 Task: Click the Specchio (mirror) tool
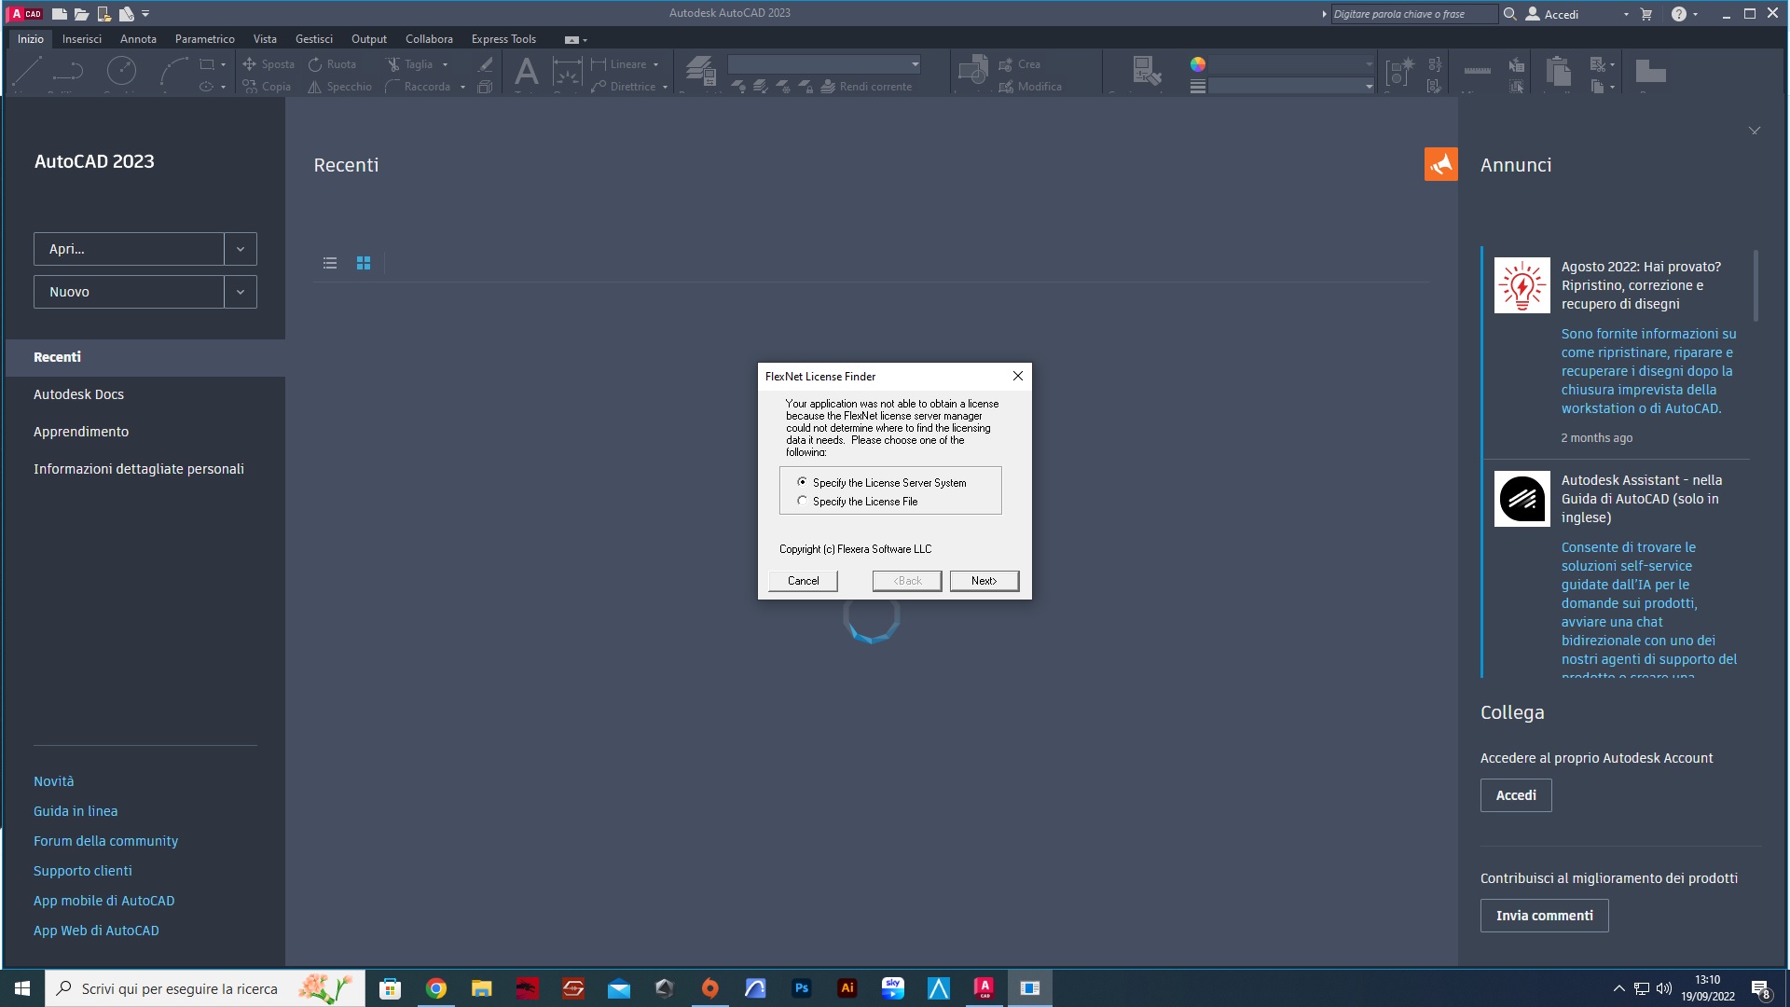[x=339, y=87]
